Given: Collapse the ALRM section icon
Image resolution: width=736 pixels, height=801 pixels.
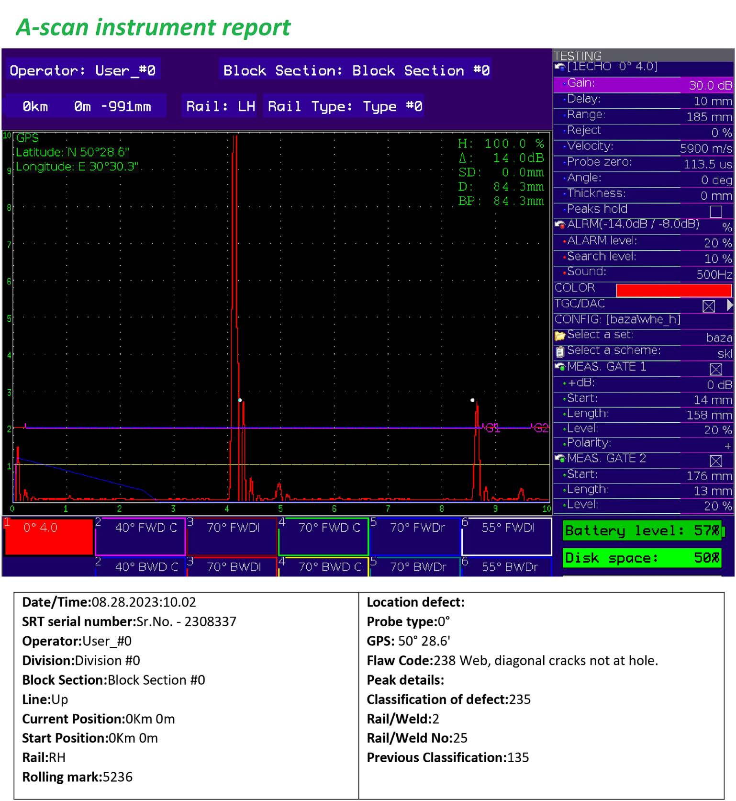Looking at the screenshot, I should [x=560, y=225].
